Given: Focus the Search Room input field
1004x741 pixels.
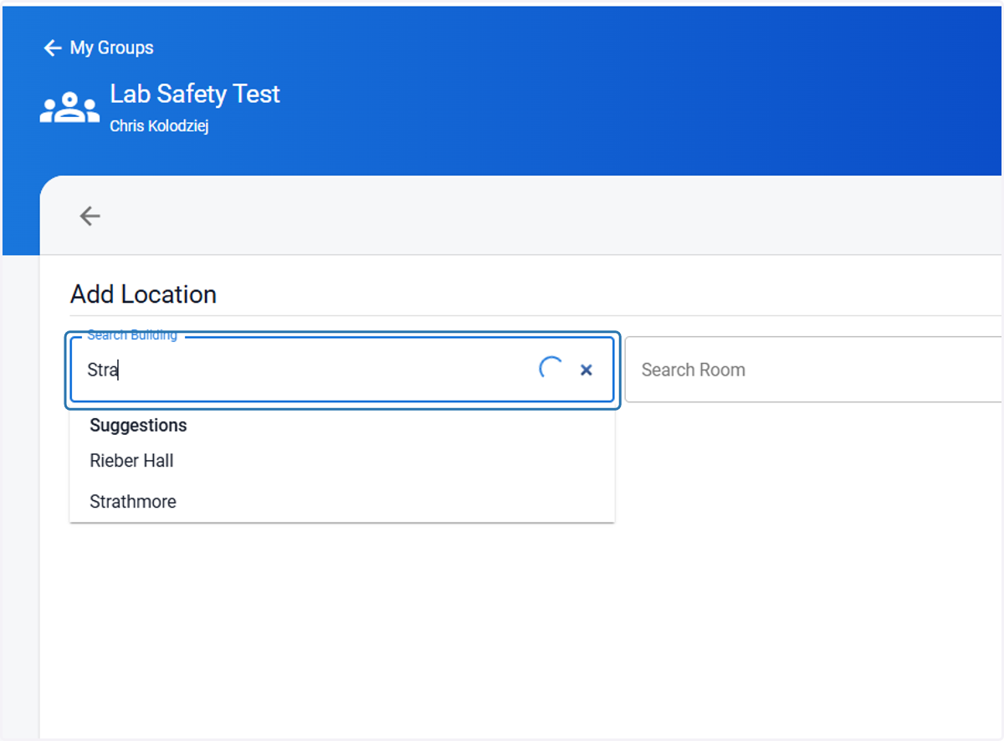Looking at the screenshot, I should 813,370.
